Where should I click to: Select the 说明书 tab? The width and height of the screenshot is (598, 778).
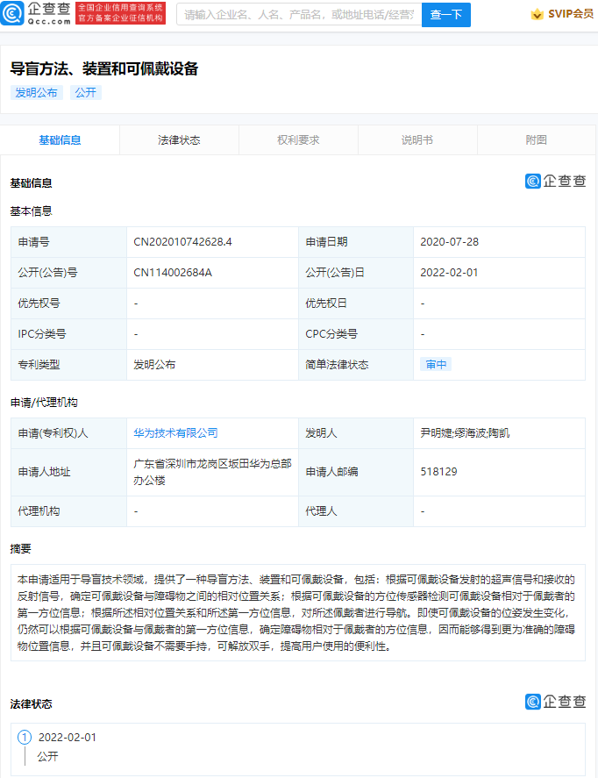click(417, 140)
